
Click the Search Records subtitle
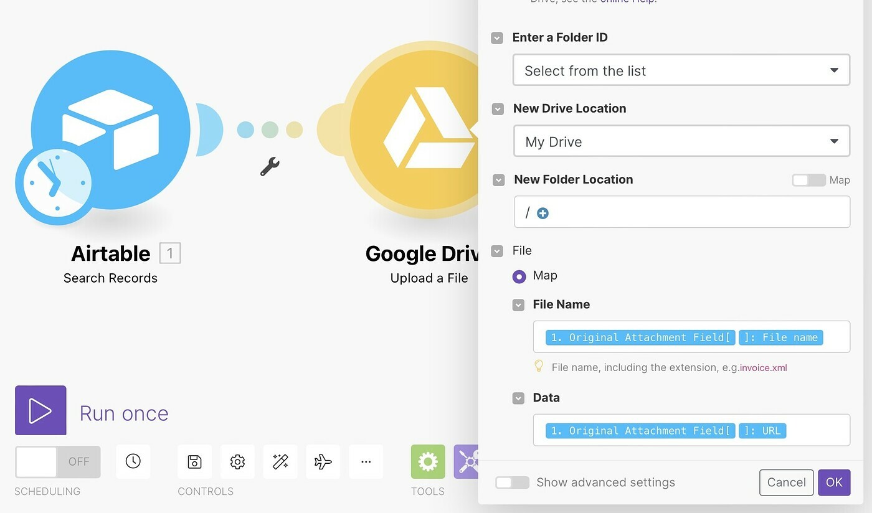click(x=111, y=278)
